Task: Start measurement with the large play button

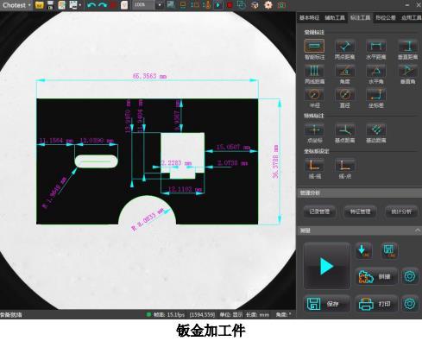Action: tap(327, 266)
